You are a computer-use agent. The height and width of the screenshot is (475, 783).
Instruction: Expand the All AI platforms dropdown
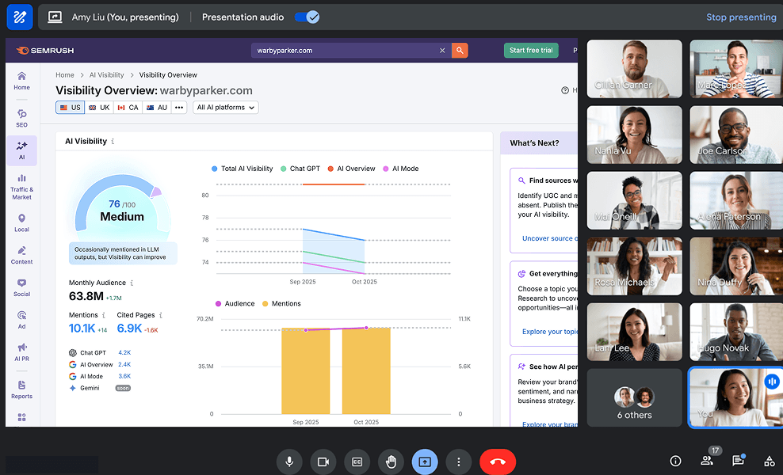[x=226, y=108]
